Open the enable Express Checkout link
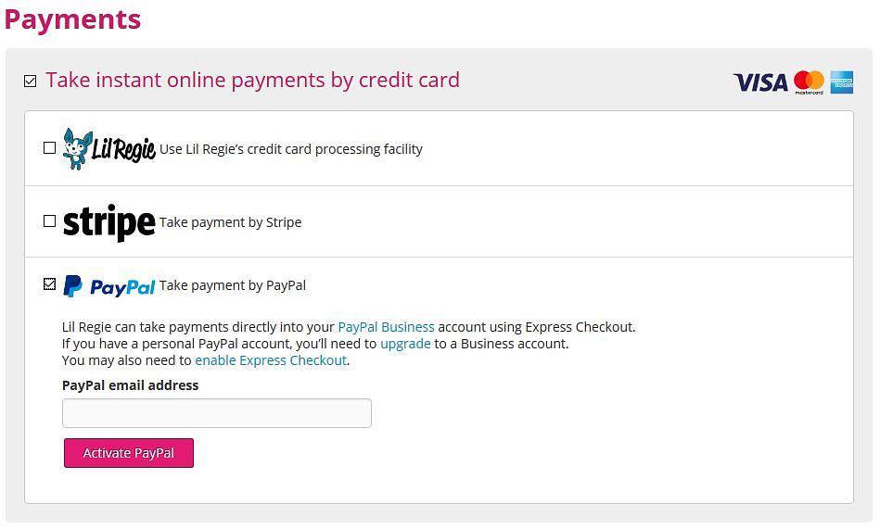 click(x=271, y=360)
